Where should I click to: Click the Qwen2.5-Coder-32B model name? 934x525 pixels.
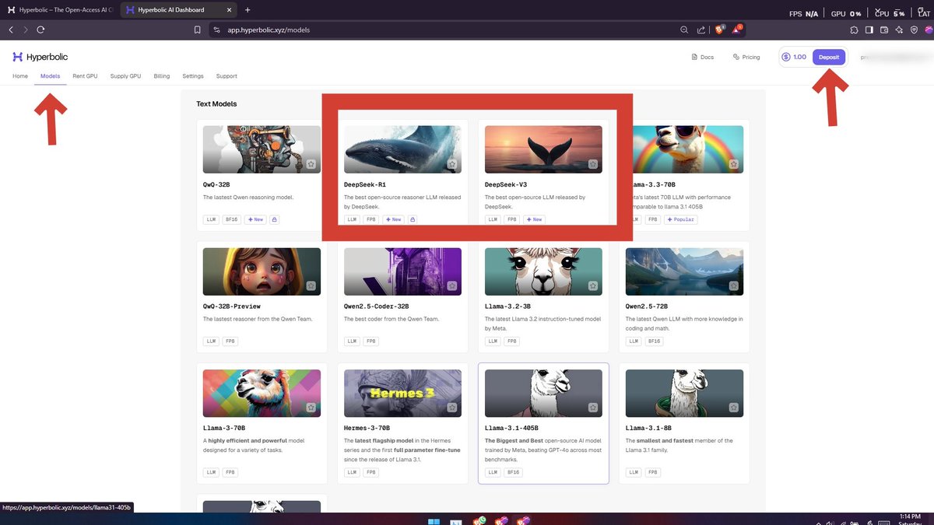tap(376, 306)
